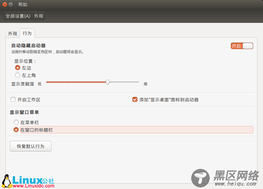The image size is (263, 189).
Task: Toggle the 自动隐藏启动器 switch
Action: point(242,46)
